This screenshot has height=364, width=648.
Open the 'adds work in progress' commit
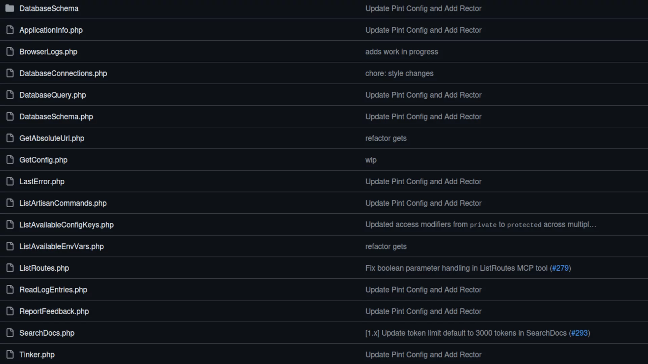[402, 52]
